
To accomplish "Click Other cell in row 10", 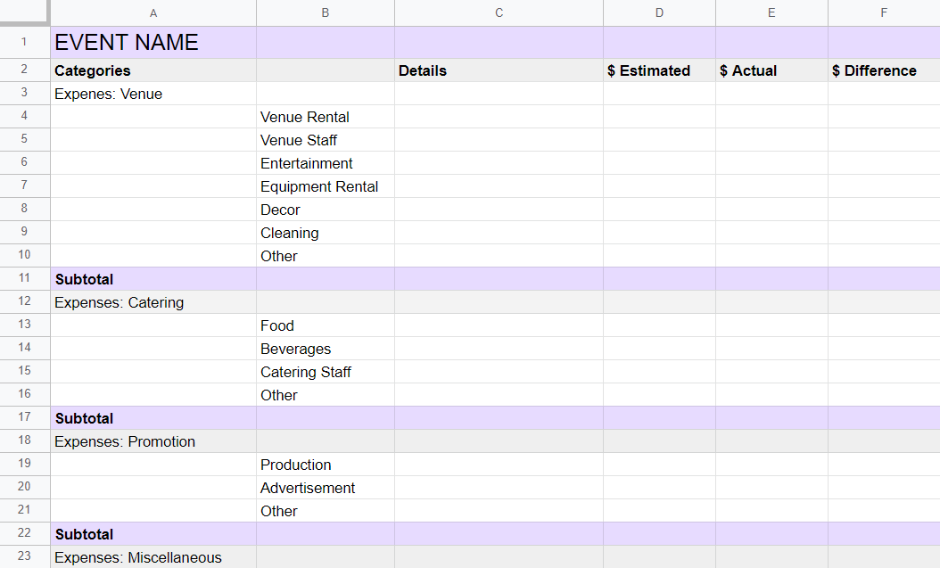I will (326, 256).
